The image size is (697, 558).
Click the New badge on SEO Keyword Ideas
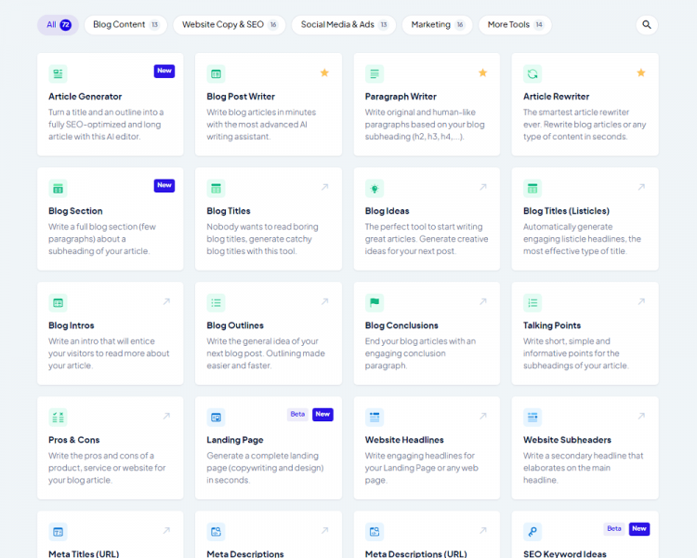click(639, 529)
